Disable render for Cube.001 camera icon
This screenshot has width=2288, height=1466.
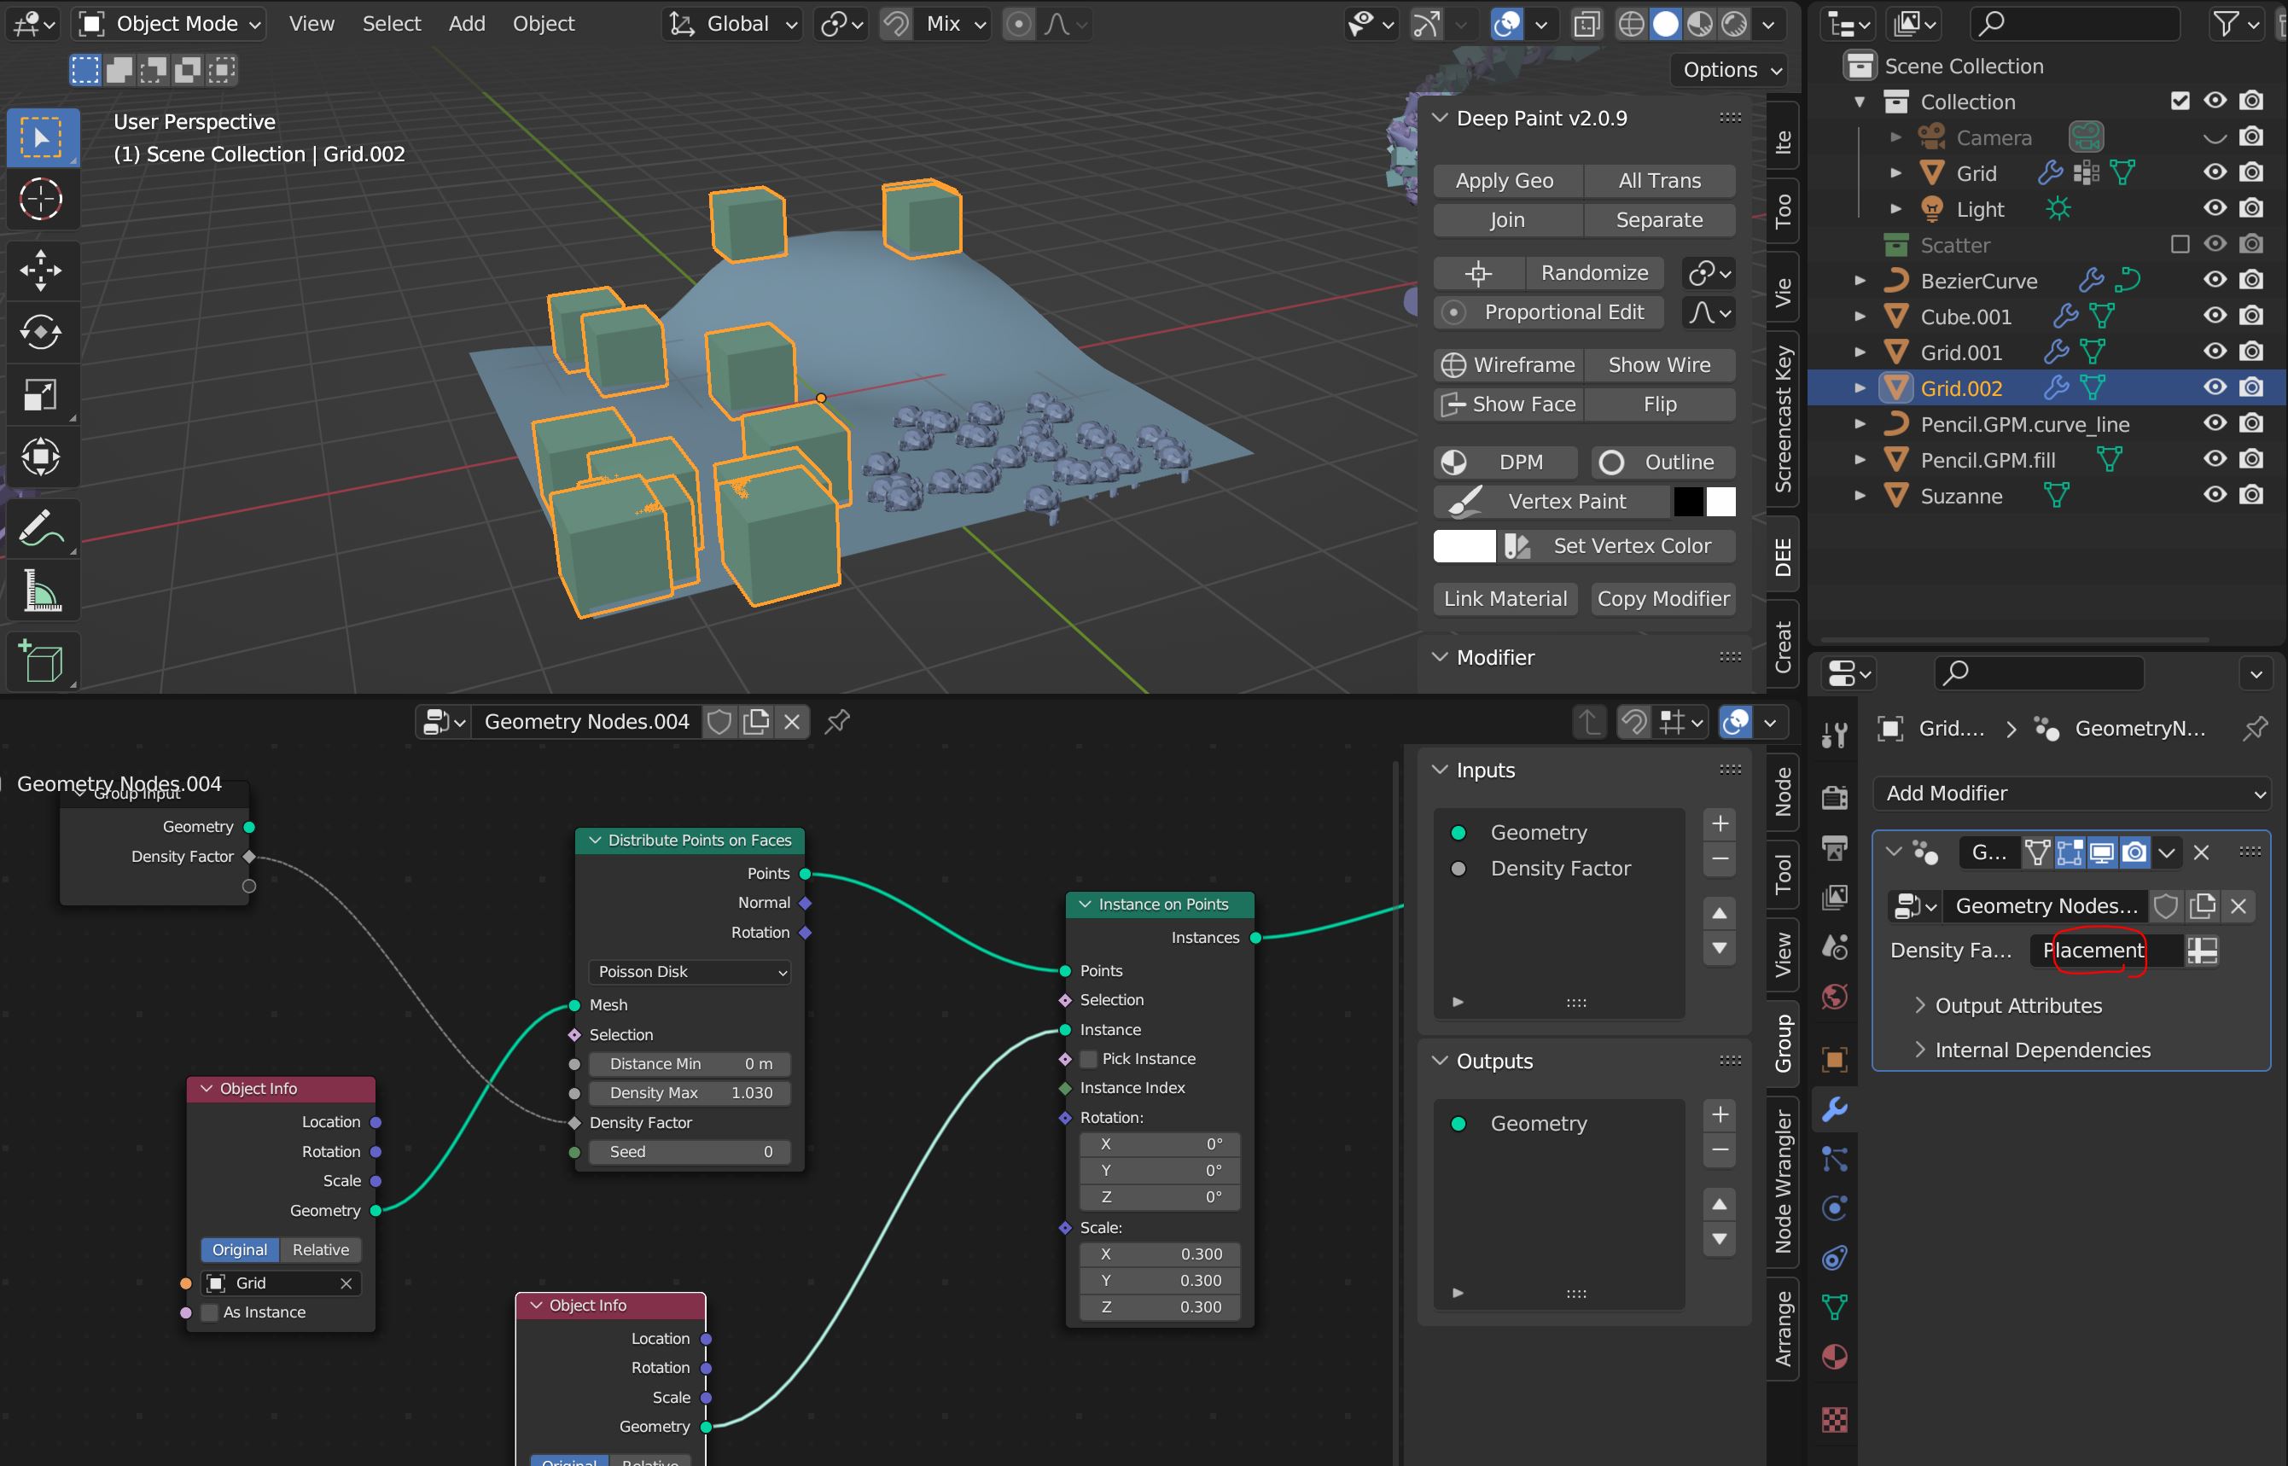click(x=2251, y=316)
